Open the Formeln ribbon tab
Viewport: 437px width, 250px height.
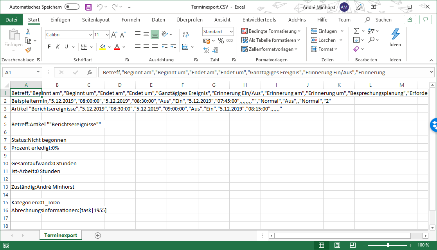click(x=131, y=20)
